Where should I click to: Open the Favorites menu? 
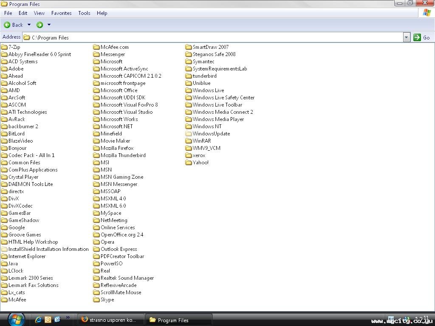click(61, 13)
